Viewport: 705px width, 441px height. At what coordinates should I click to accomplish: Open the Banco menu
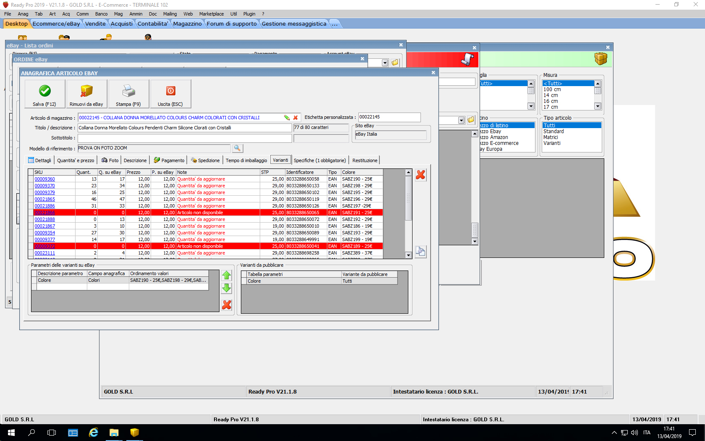coord(101,14)
